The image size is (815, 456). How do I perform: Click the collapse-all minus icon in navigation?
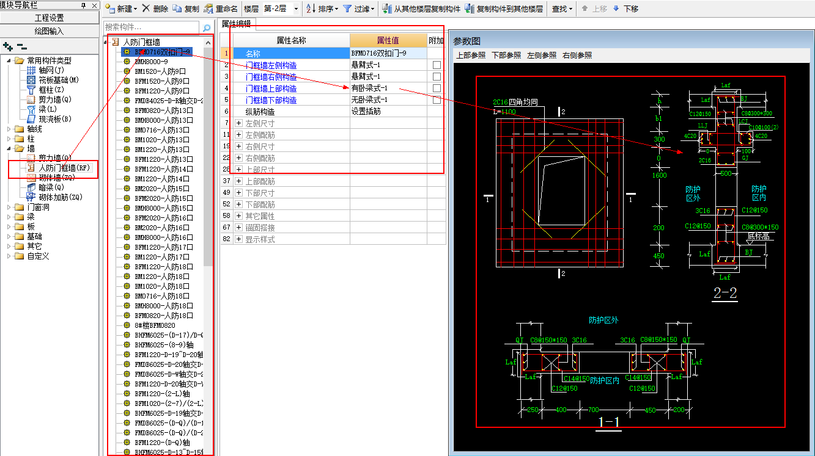tap(21, 46)
